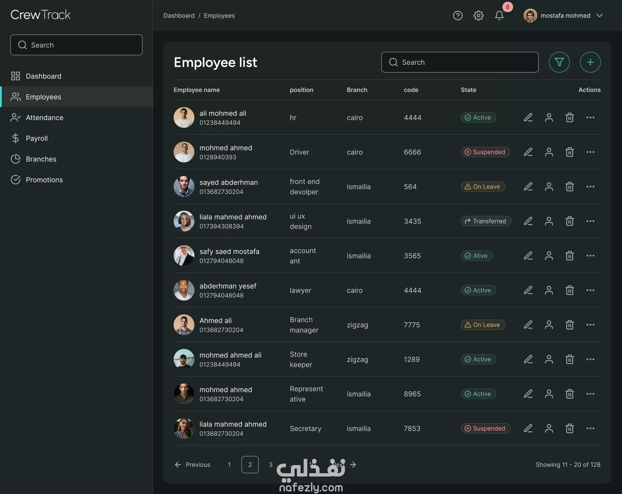622x494 pixels.
Task: Delete mohmed ahmed Driver row via trash icon
Action: click(x=570, y=152)
